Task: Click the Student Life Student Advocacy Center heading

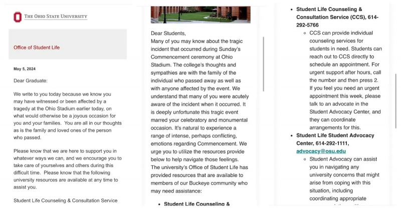Action: click(335, 139)
